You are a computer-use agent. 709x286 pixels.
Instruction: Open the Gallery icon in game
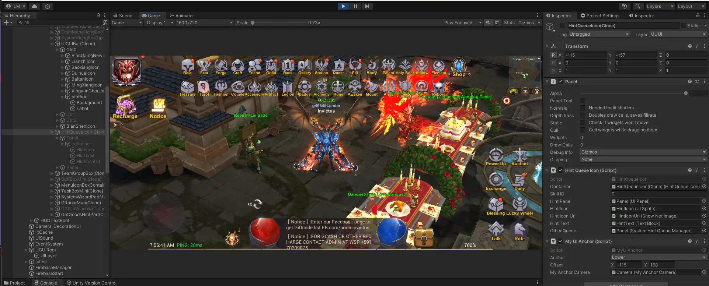(305, 67)
